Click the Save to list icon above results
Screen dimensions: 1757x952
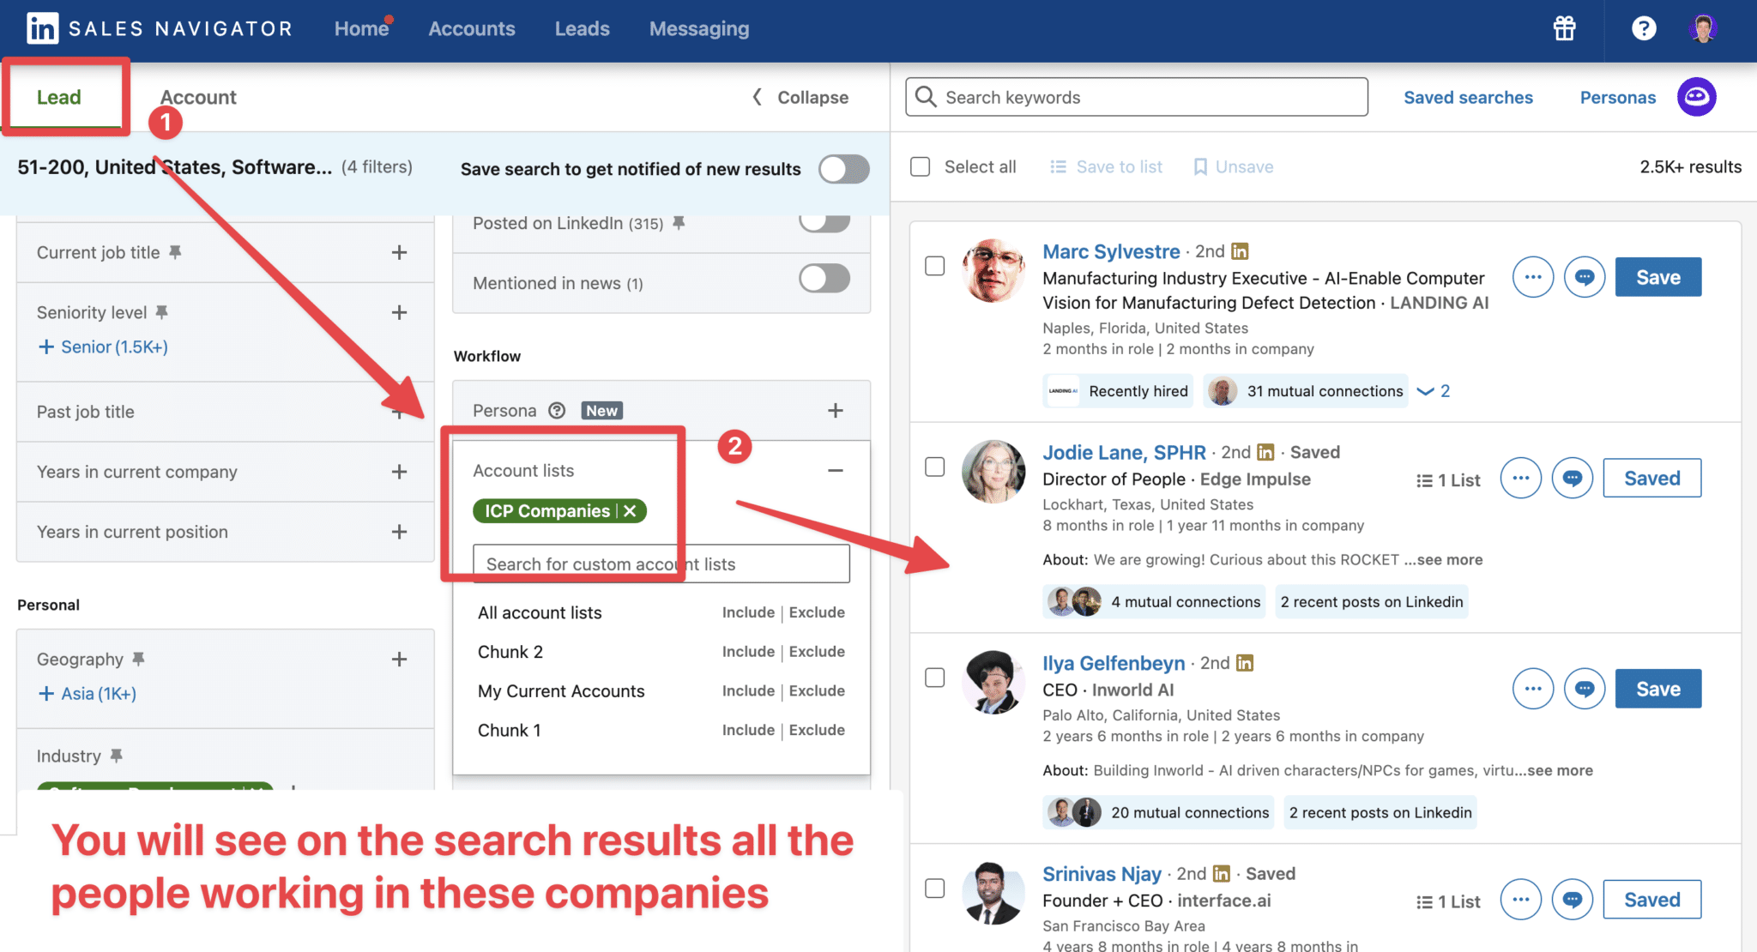point(1058,166)
